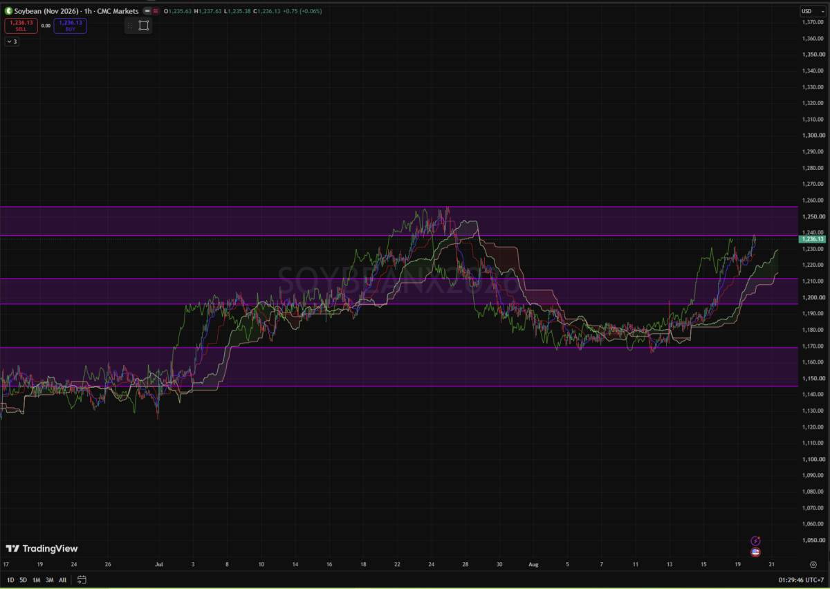Click the green Soybean symbol logo icon
The height and width of the screenshot is (589, 830).
point(9,11)
